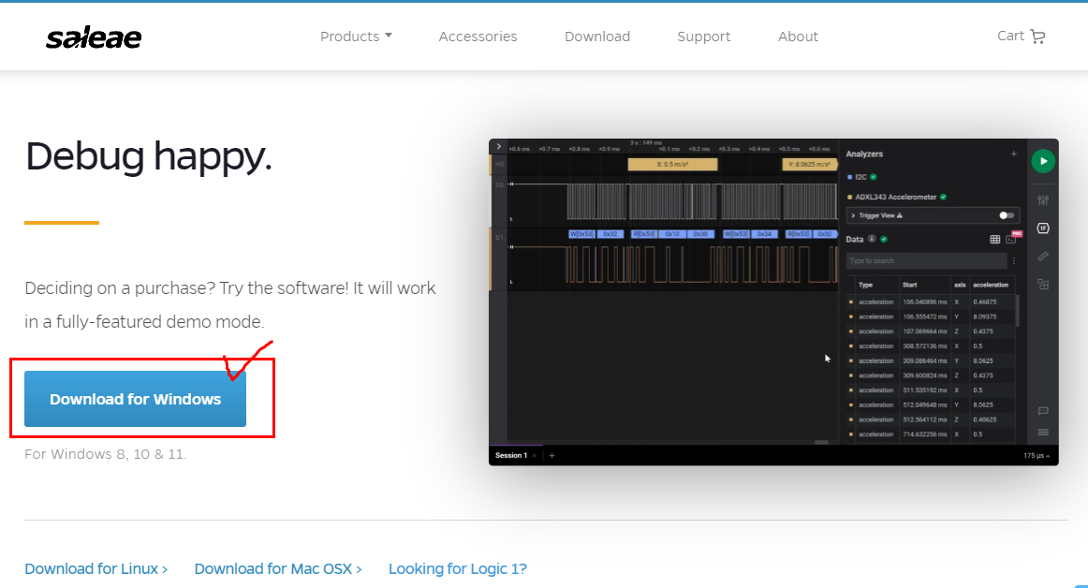Click the acceleration value 8.09375
1088x588 pixels.
tap(985, 317)
